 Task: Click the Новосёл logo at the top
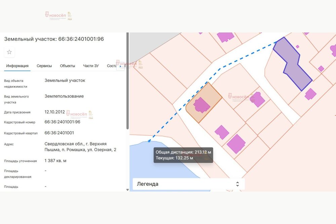click(58, 15)
